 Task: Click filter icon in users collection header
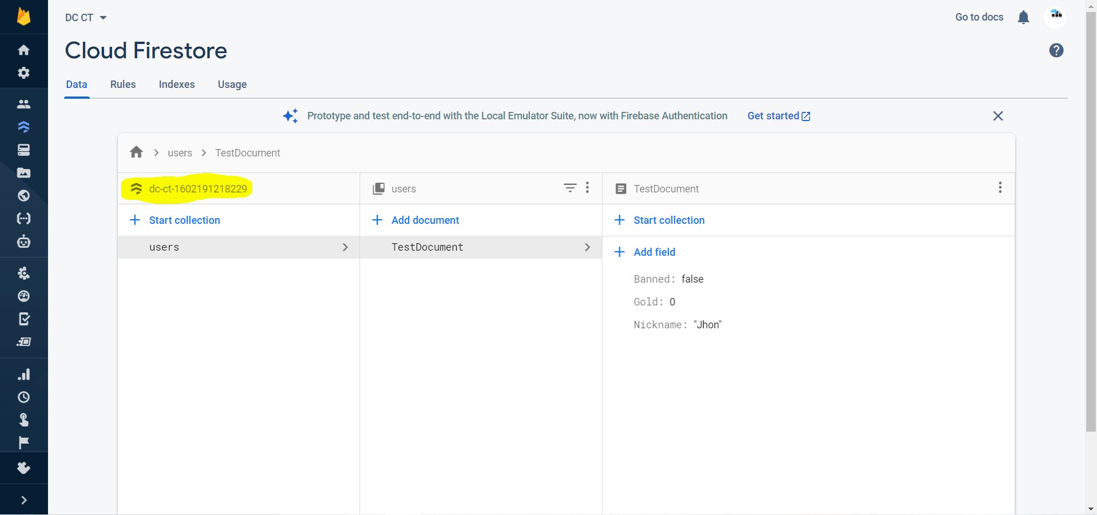(570, 188)
